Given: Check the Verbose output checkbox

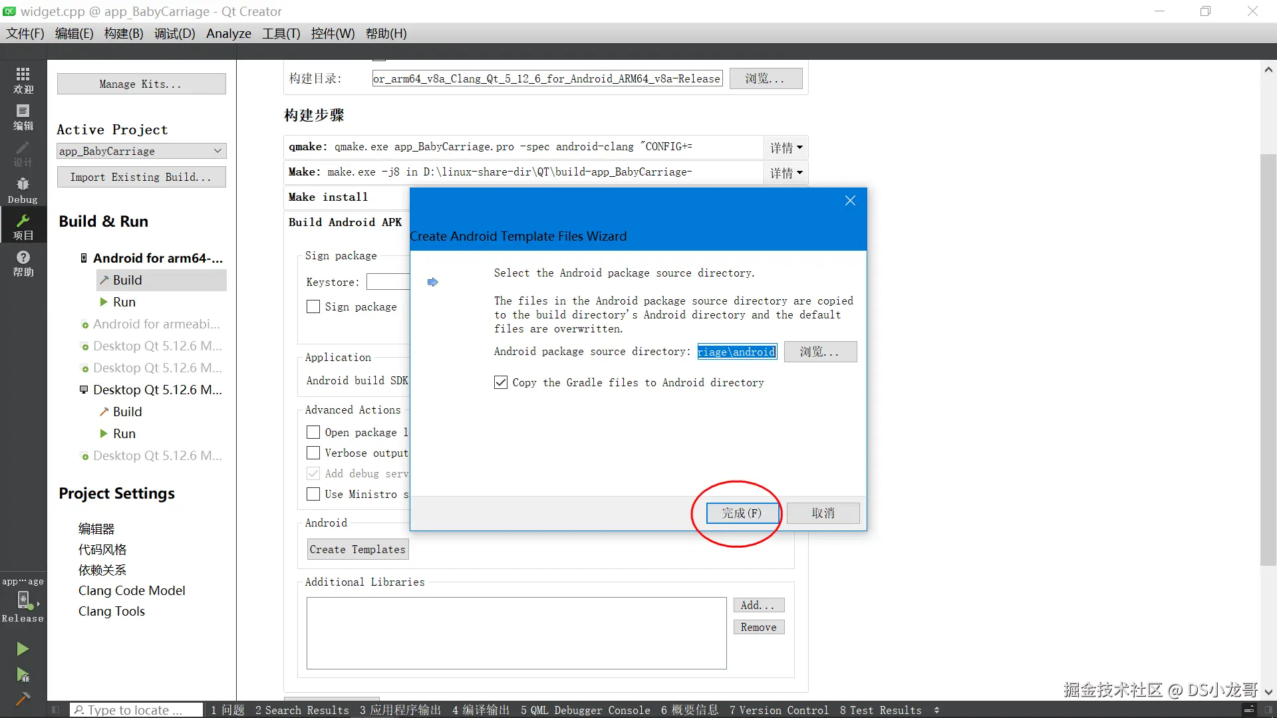Looking at the screenshot, I should pyautogui.click(x=313, y=453).
